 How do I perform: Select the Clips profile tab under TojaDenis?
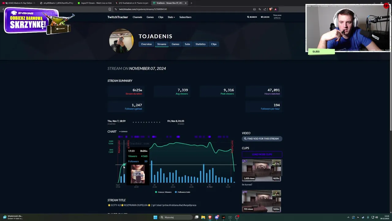pyautogui.click(x=214, y=44)
